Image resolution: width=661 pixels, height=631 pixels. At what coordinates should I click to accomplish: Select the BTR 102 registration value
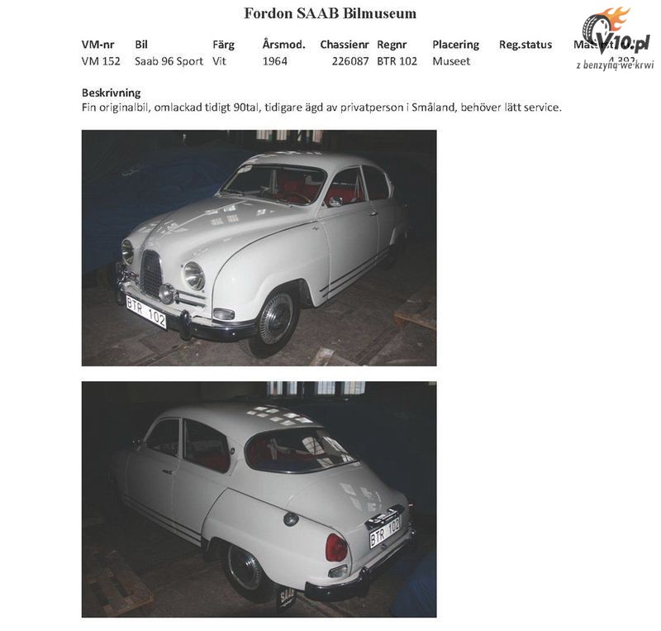pos(397,61)
